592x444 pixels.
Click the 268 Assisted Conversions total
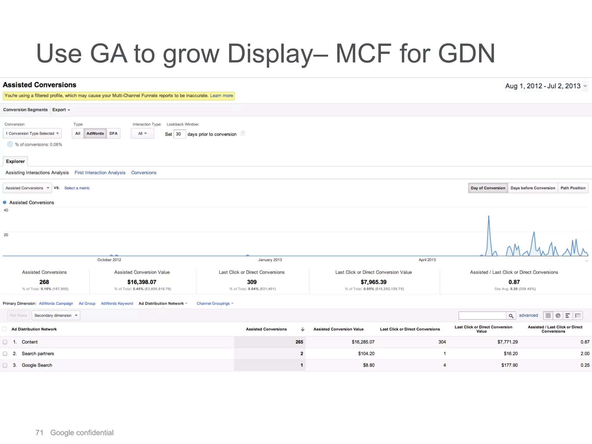[x=44, y=282]
